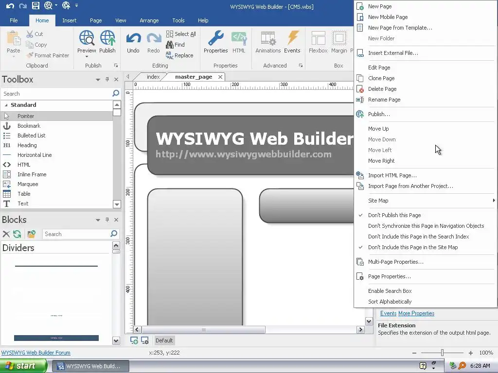Open the Blocks panel options dropdown
Image resolution: width=498 pixels, height=373 pixels.
(98, 220)
